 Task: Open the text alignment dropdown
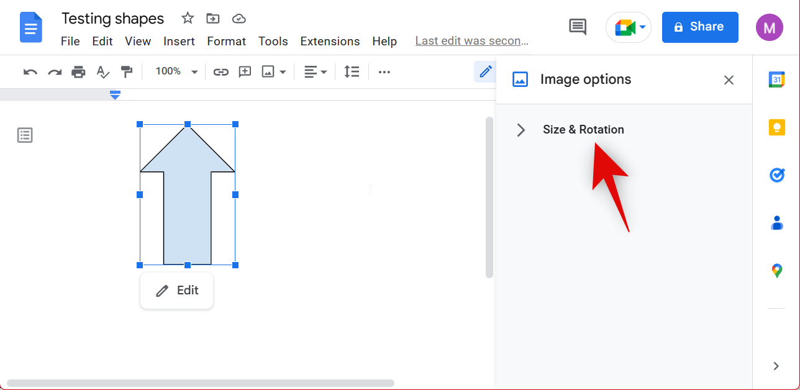pos(316,72)
